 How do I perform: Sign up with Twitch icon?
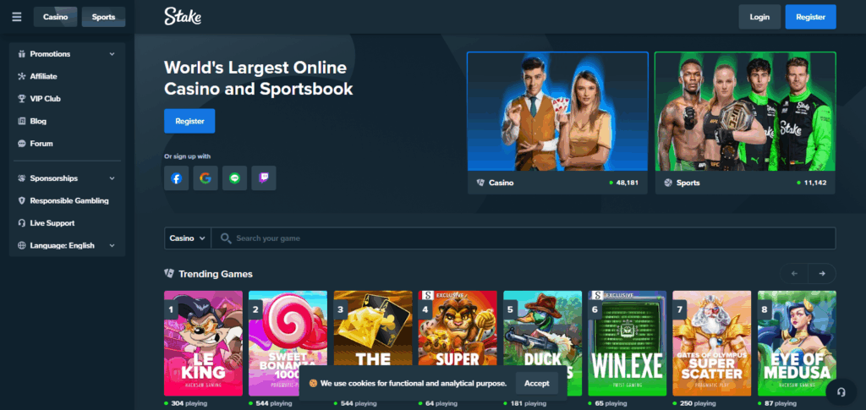[x=264, y=178]
